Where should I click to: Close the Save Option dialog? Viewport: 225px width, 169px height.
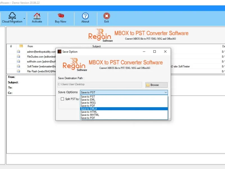pos(165,52)
